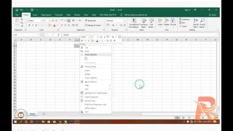The image size is (233, 131).
Task: Open Sort & Filter menu
Action: click(196, 23)
